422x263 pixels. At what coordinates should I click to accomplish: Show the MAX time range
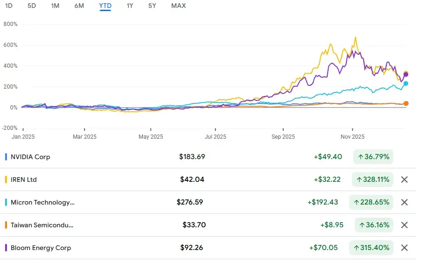pos(178,6)
